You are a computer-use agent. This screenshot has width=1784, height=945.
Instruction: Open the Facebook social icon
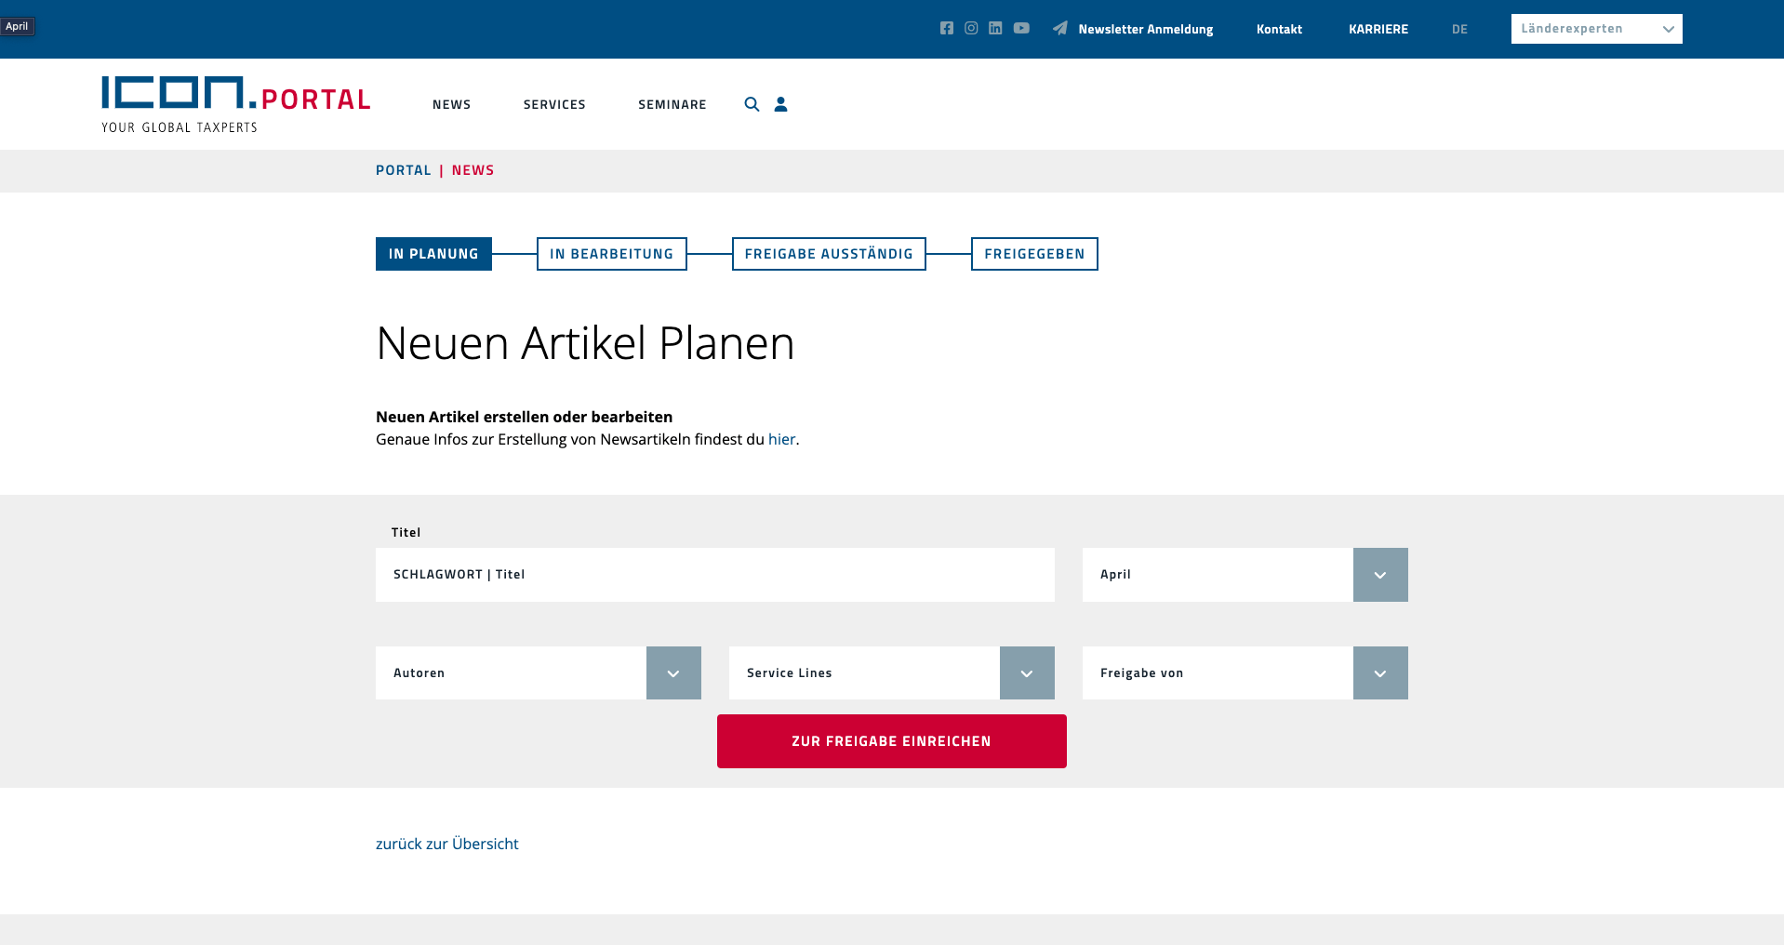(947, 28)
